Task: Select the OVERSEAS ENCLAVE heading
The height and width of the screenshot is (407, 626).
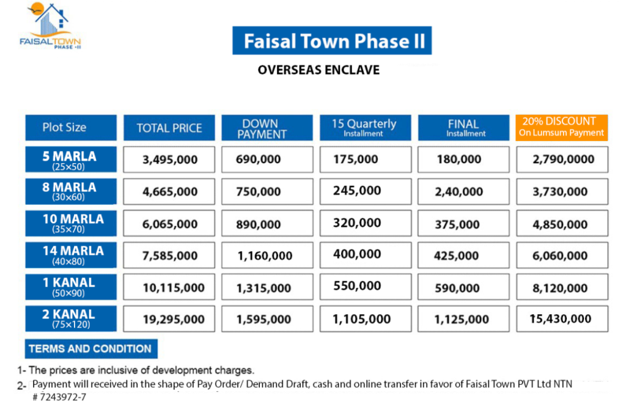Action: [x=319, y=70]
